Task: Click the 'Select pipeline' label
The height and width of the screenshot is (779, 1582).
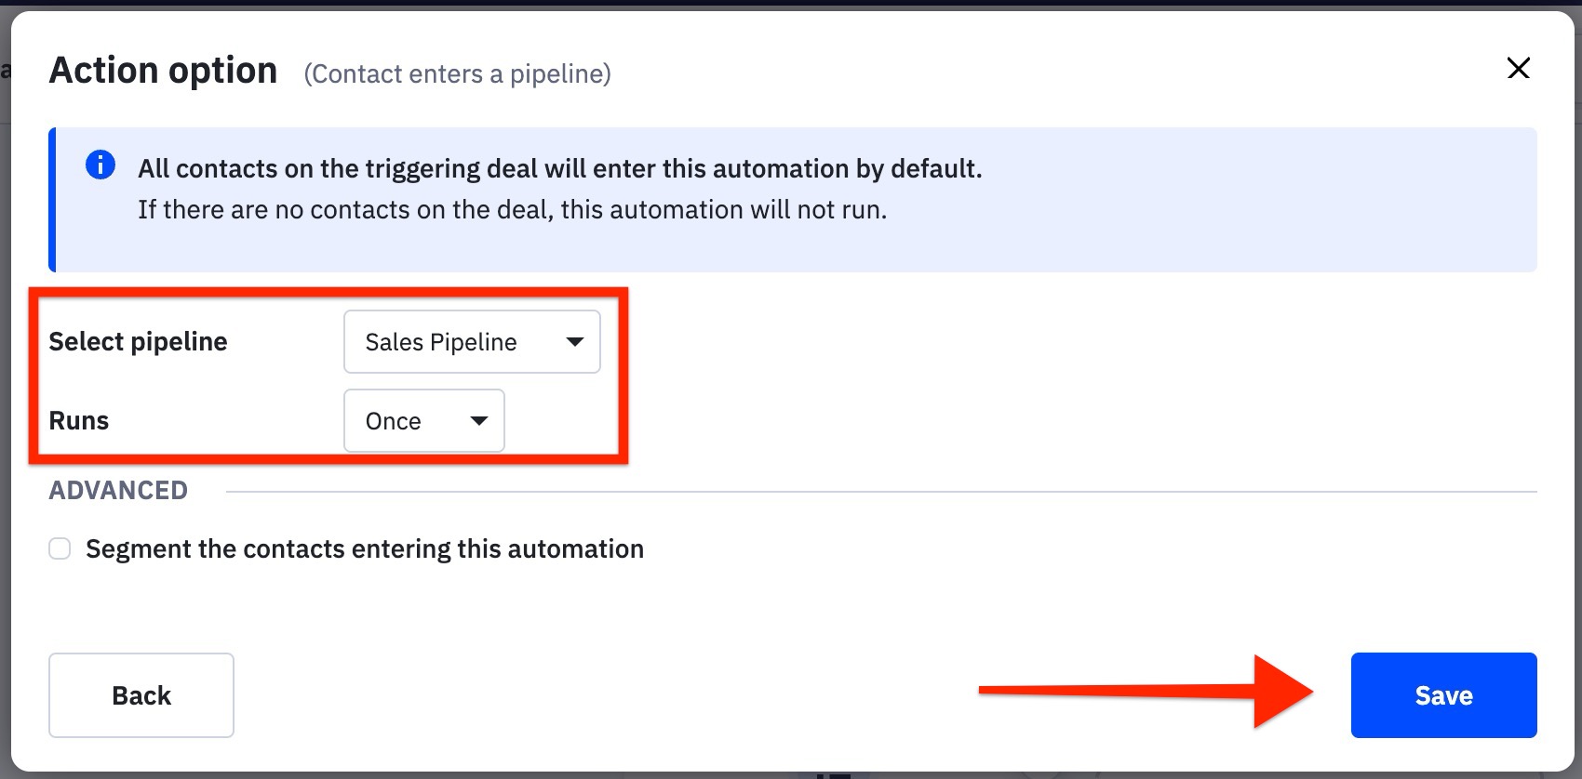Action: (138, 342)
